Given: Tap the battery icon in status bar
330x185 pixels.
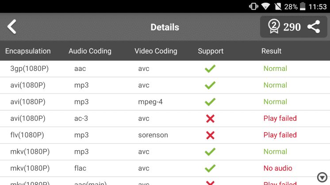Looking at the screenshot, I should click(x=303, y=6).
